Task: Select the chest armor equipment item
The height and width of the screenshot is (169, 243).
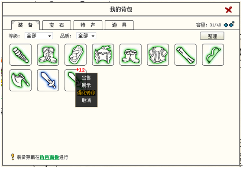Action: point(158,54)
